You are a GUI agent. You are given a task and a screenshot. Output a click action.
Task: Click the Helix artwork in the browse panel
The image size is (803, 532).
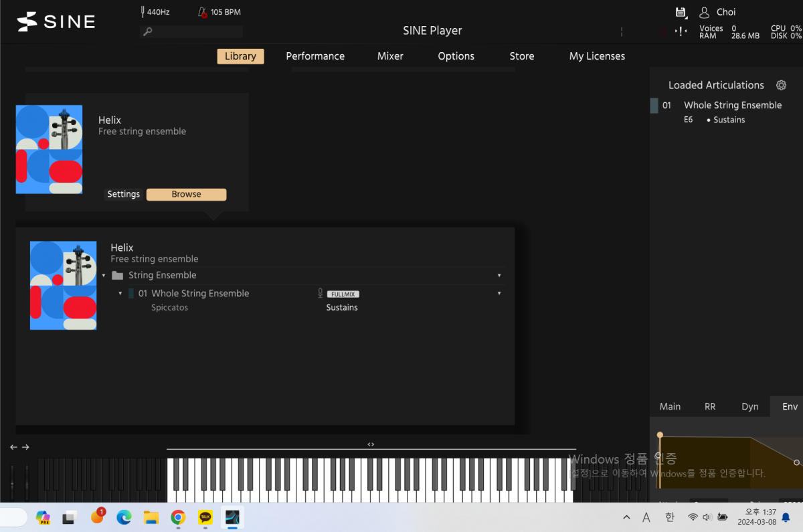[x=63, y=286]
